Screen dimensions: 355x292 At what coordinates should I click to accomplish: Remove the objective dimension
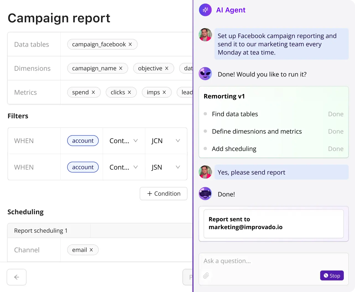coord(166,68)
